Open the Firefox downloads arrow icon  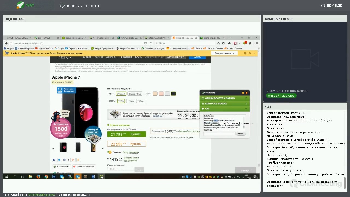[229, 43]
